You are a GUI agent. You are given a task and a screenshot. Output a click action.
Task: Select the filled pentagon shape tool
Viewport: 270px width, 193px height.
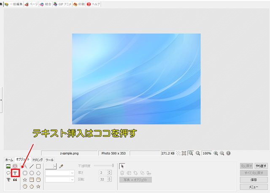pos(32,186)
